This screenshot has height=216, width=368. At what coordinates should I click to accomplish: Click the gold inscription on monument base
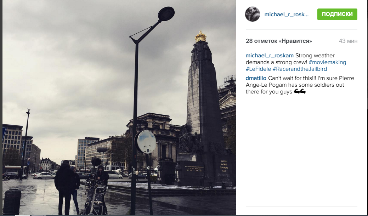click(x=223, y=167)
